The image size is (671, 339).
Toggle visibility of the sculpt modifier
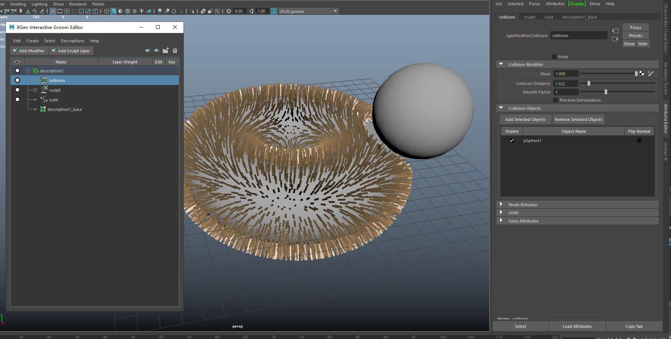(x=17, y=90)
